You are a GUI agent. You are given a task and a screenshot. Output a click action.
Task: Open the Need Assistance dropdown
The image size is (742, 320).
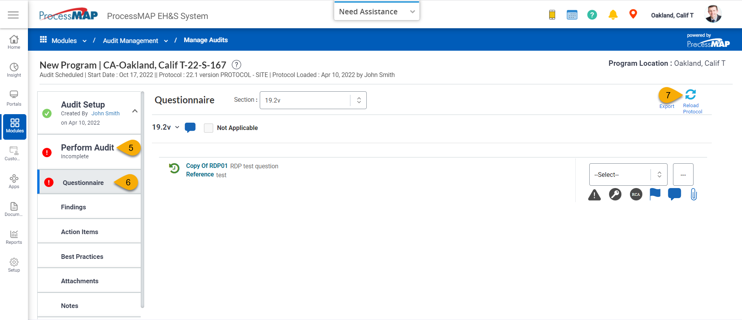[377, 12]
